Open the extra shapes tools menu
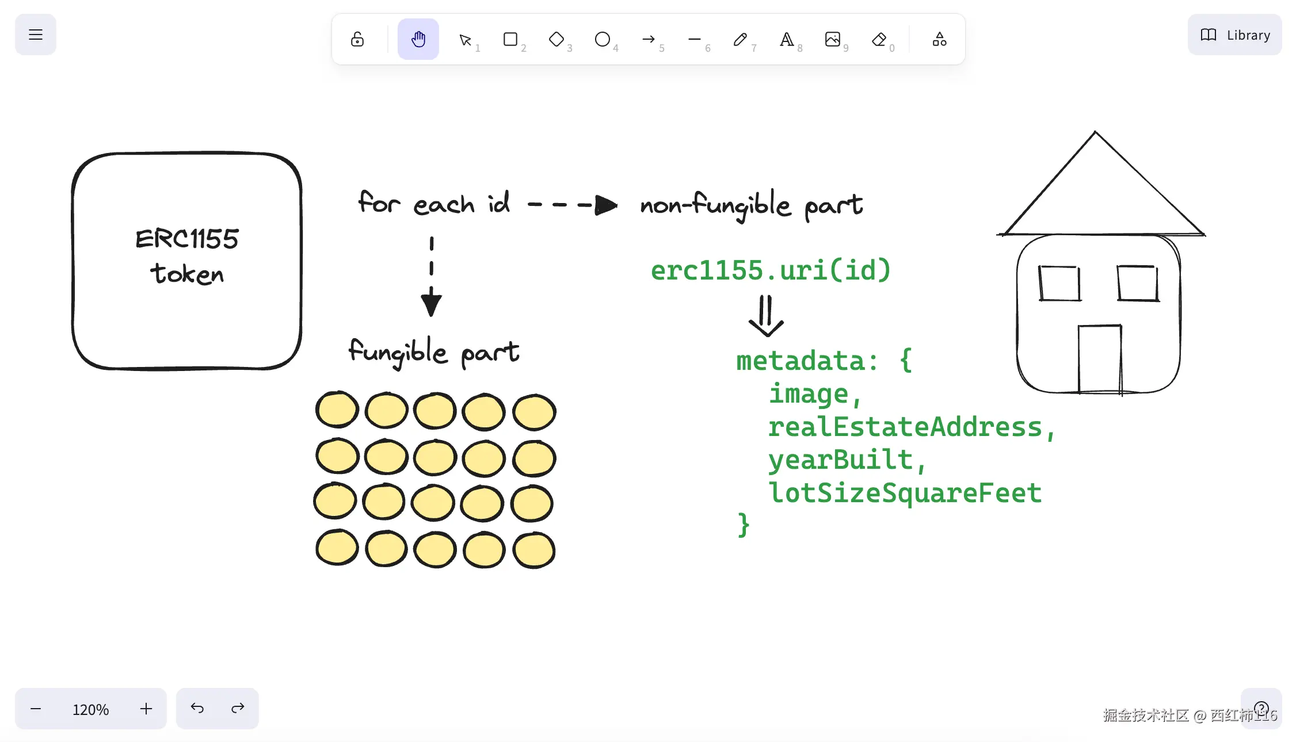 click(x=940, y=39)
